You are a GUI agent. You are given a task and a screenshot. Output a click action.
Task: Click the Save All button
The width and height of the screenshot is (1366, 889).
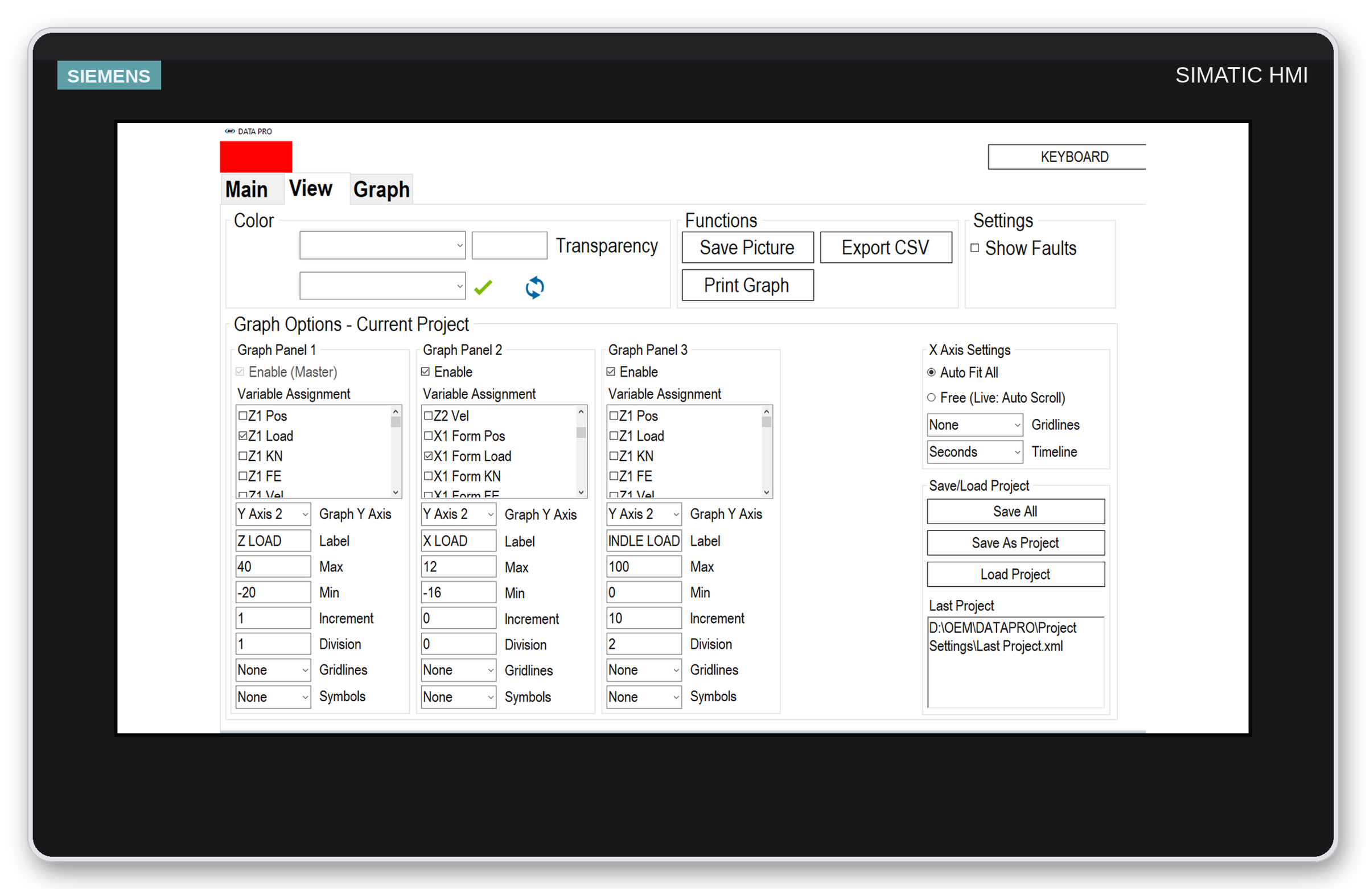tap(1015, 511)
